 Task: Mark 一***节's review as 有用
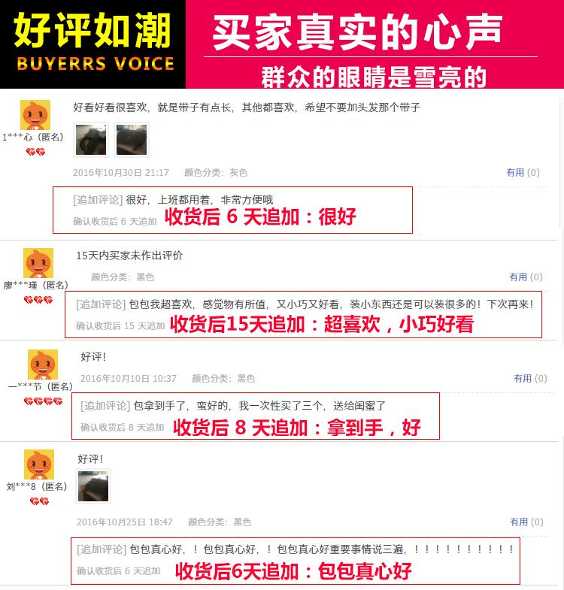click(x=530, y=378)
